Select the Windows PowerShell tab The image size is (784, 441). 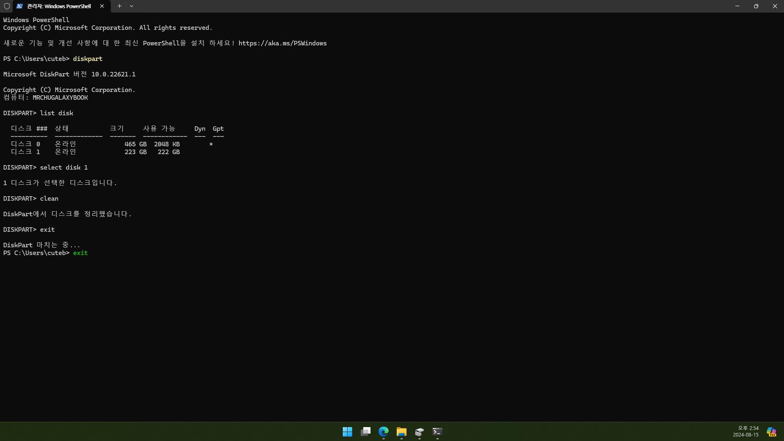click(61, 6)
